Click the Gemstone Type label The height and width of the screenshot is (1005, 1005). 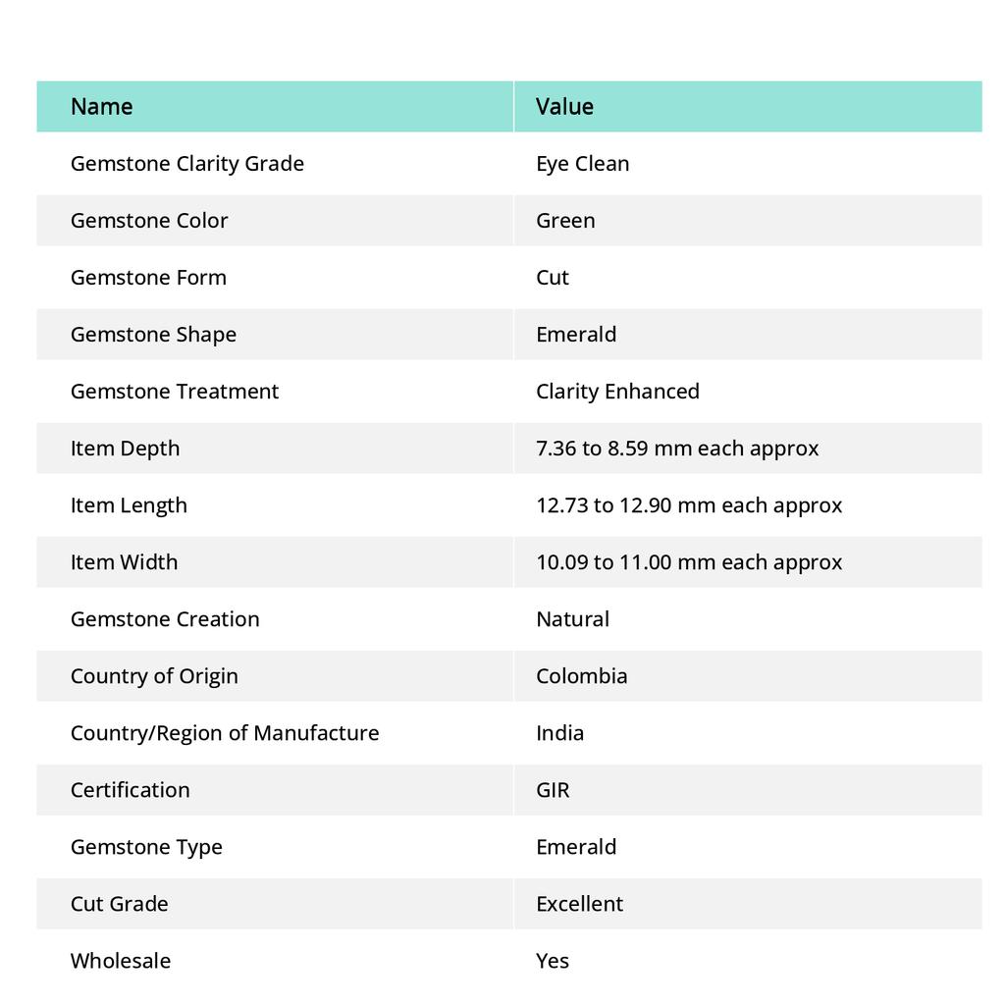(146, 847)
